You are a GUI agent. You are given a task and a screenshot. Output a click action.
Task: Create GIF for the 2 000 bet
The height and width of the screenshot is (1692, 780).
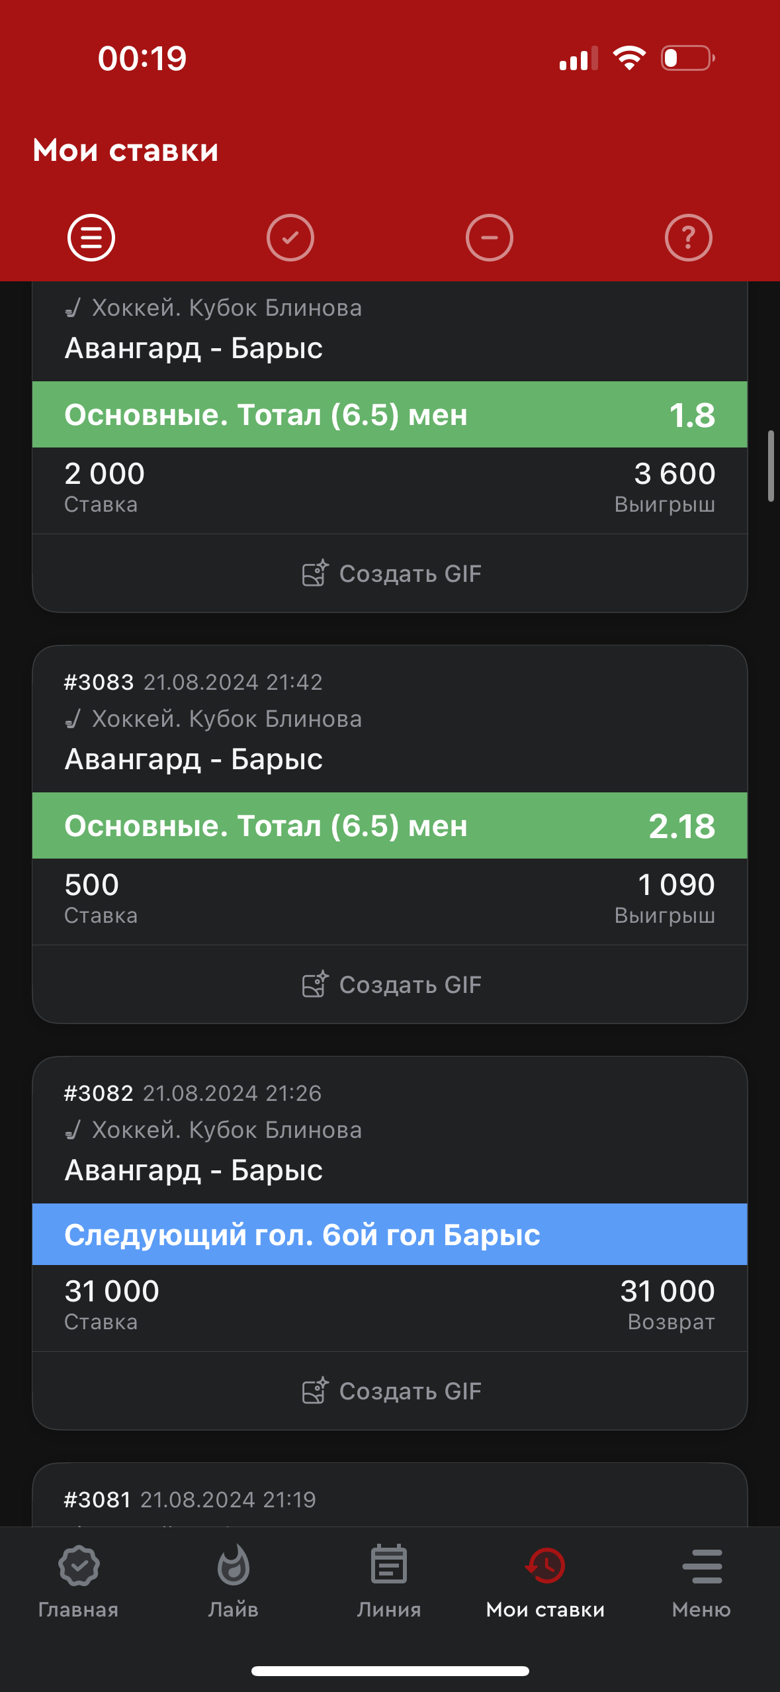pos(390,574)
